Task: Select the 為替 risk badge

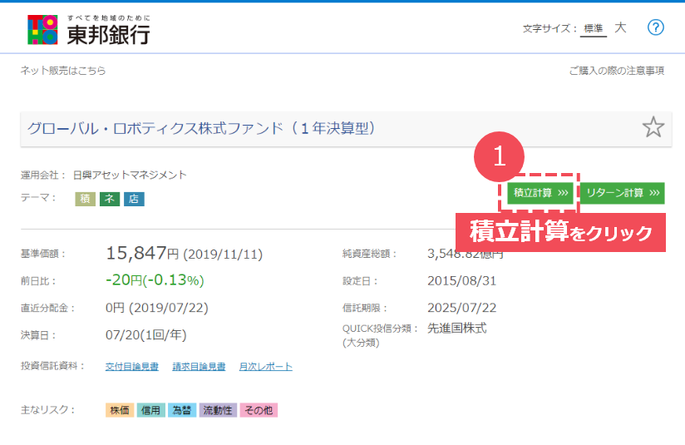Action: pos(182,410)
